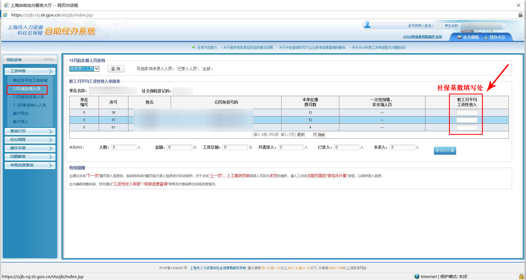Expand the 经办规程 menu section
The image size is (526, 280).
[30, 140]
